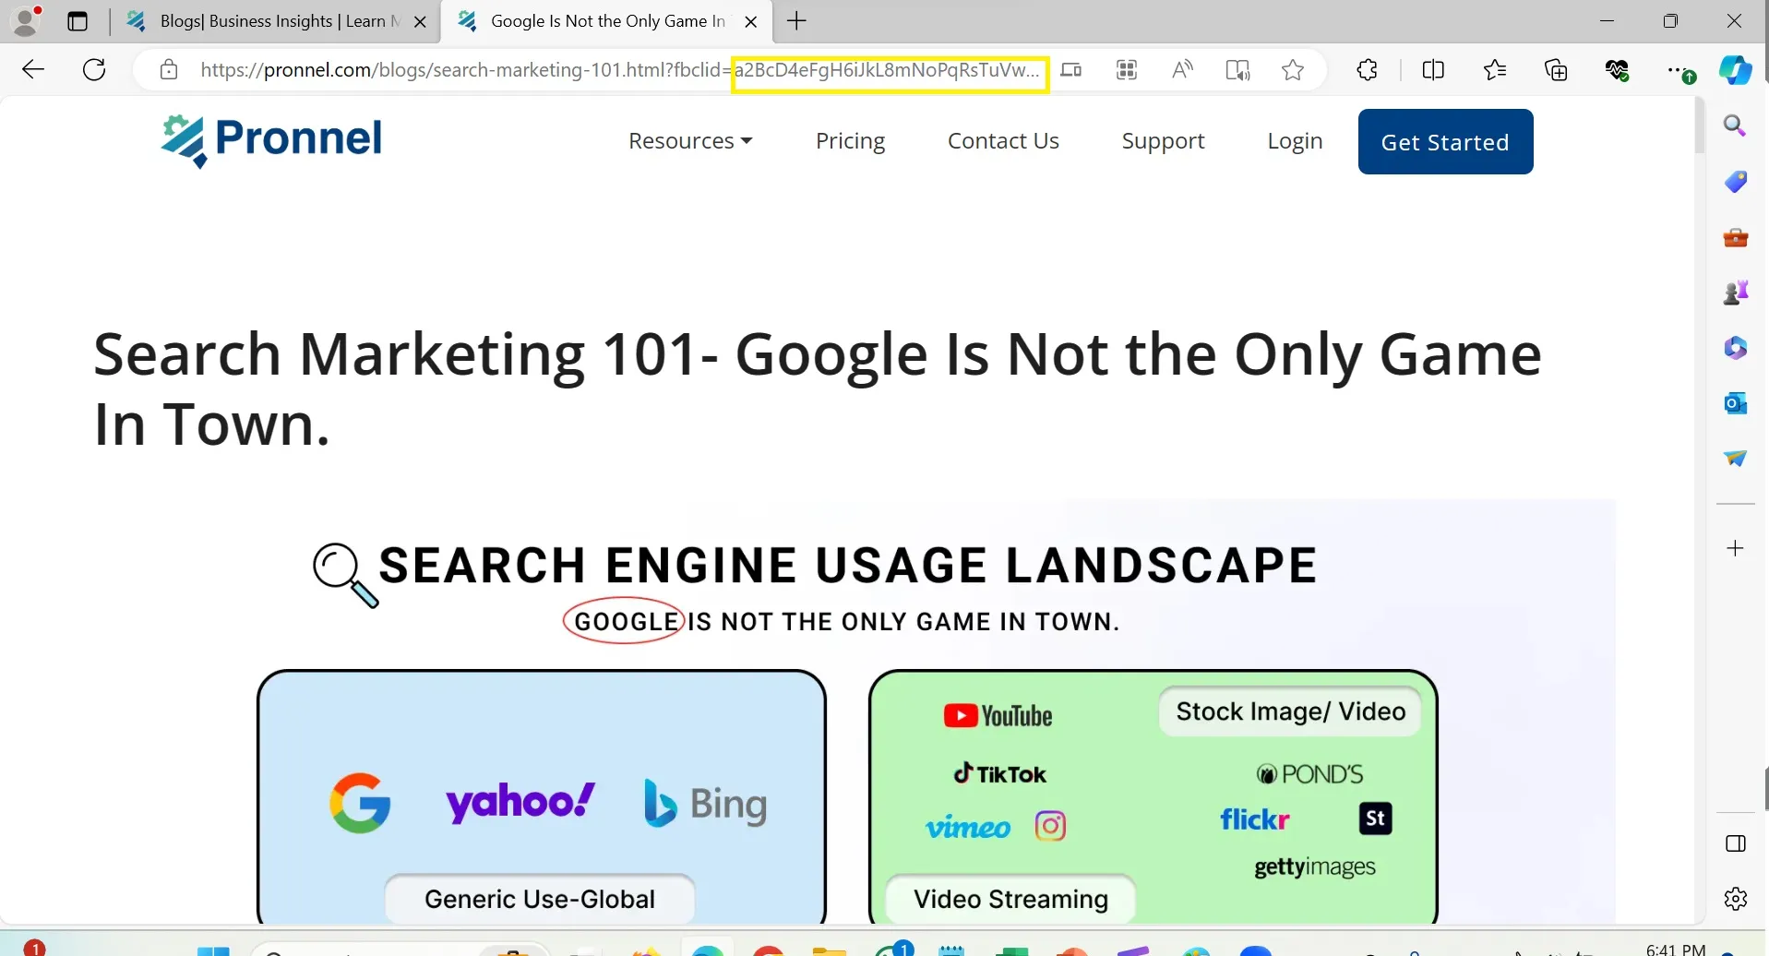Click the Instagram logo in infographic

pos(1050,825)
